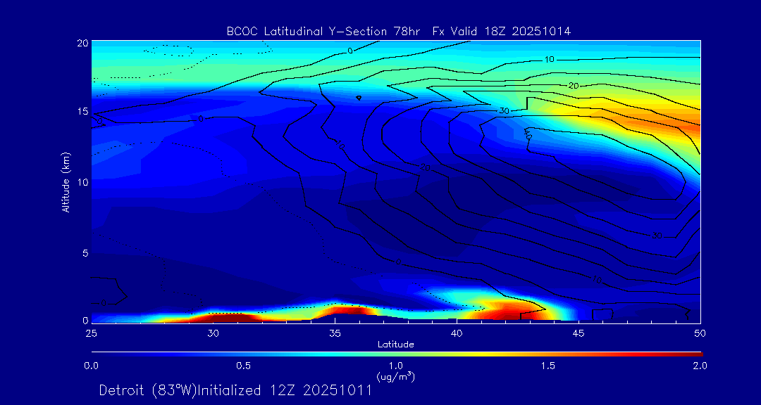Click contour label "20" near 17 km altitude
The height and width of the screenshot is (405, 761).
coord(574,86)
